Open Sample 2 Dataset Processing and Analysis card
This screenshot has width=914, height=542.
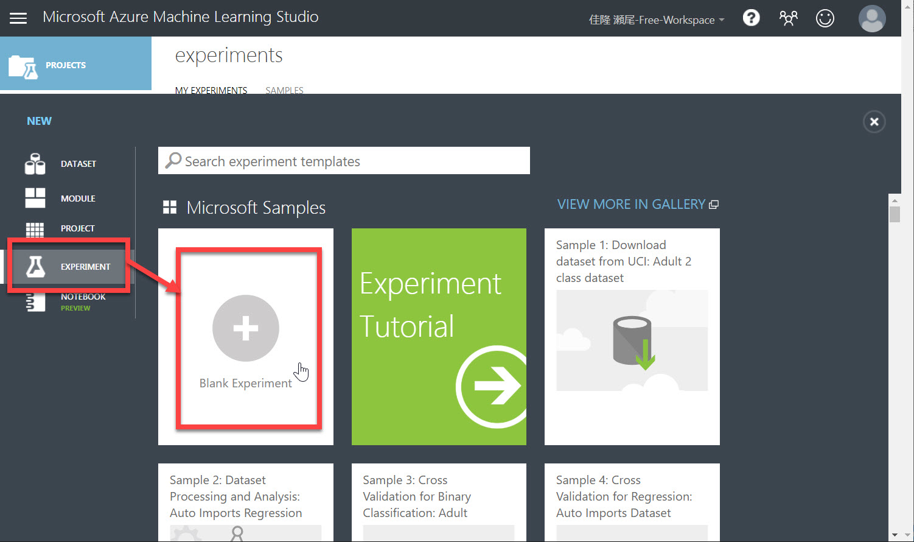(246, 502)
